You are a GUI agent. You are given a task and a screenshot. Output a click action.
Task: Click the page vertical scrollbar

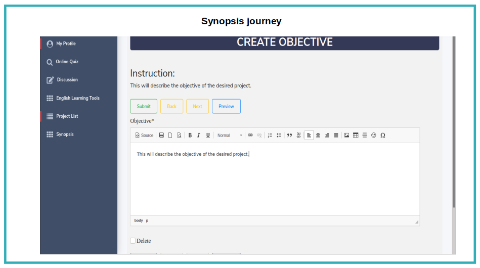click(454, 122)
